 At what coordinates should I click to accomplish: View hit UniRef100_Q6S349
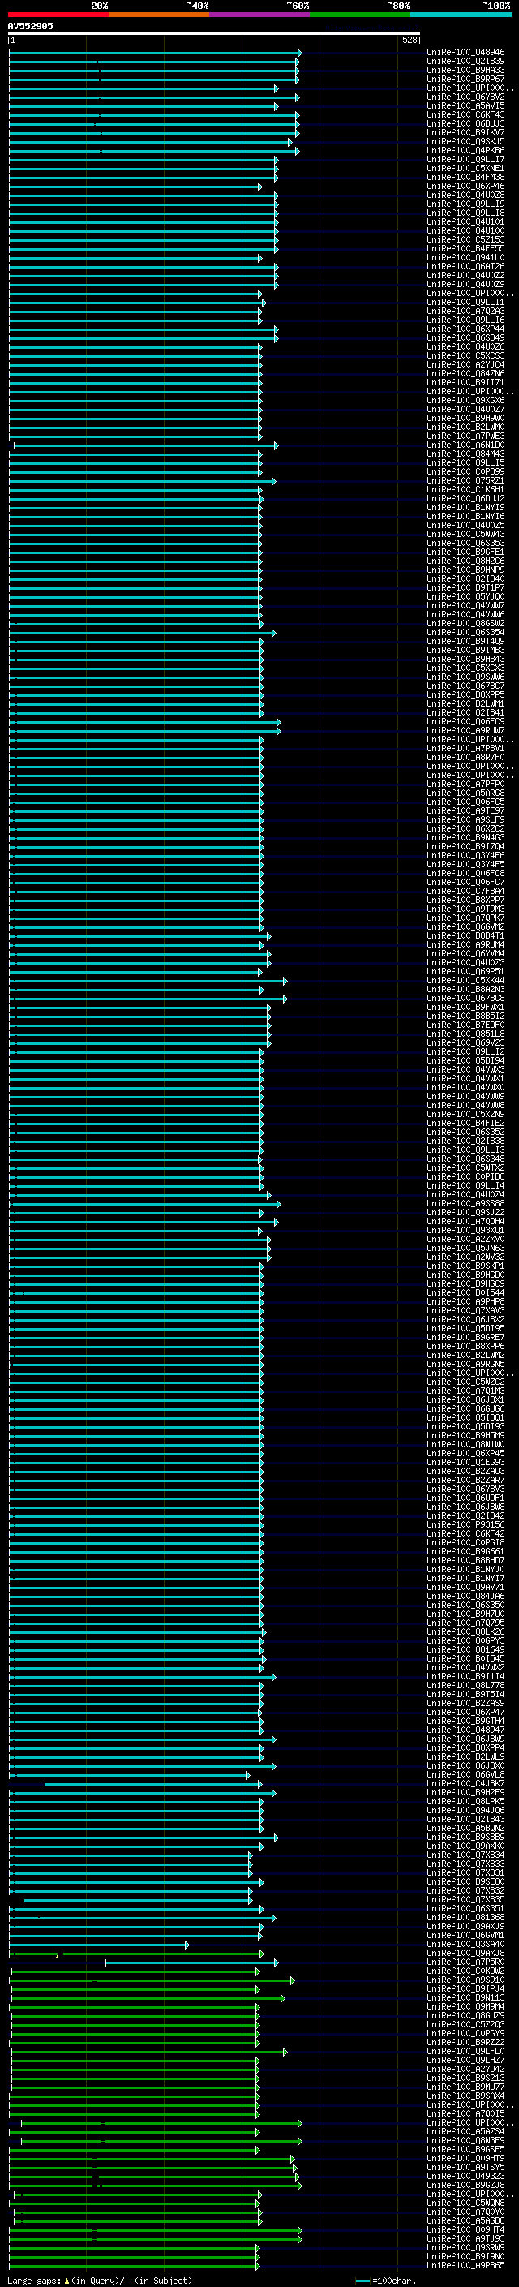point(465,337)
